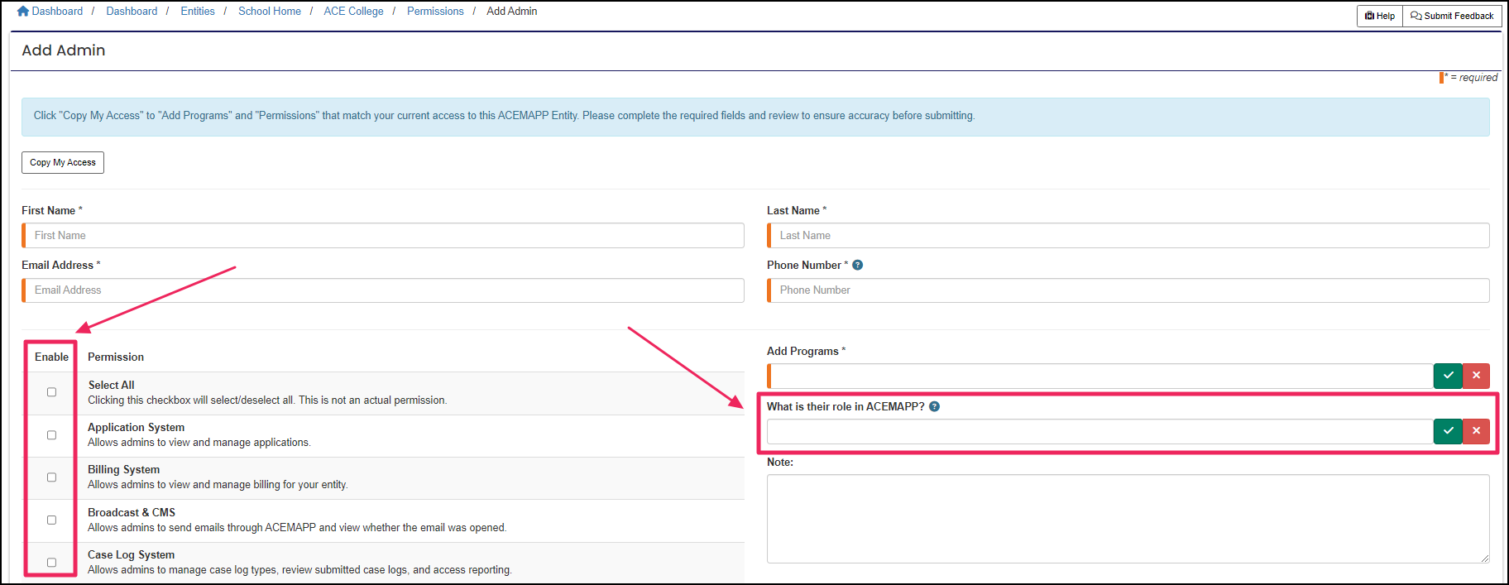Click the "* = required" legend text

pyautogui.click(x=1471, y=78)
